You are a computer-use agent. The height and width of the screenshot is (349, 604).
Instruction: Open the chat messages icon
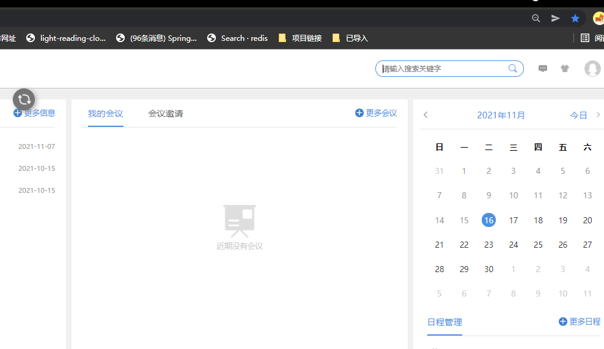(x=543, y=69)
